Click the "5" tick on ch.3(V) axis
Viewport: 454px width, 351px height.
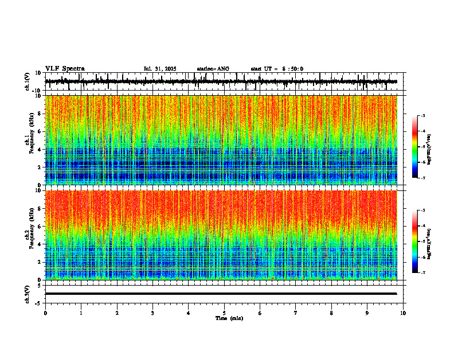coord(40,286)
